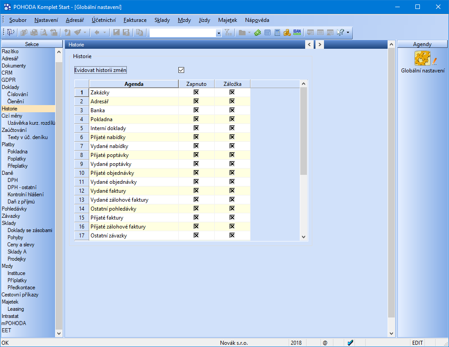Viewport: 449px width, 347px height.
Task: Toggle Zapnuto checkbox for Zakázky
Action: [x=196, y=92]
